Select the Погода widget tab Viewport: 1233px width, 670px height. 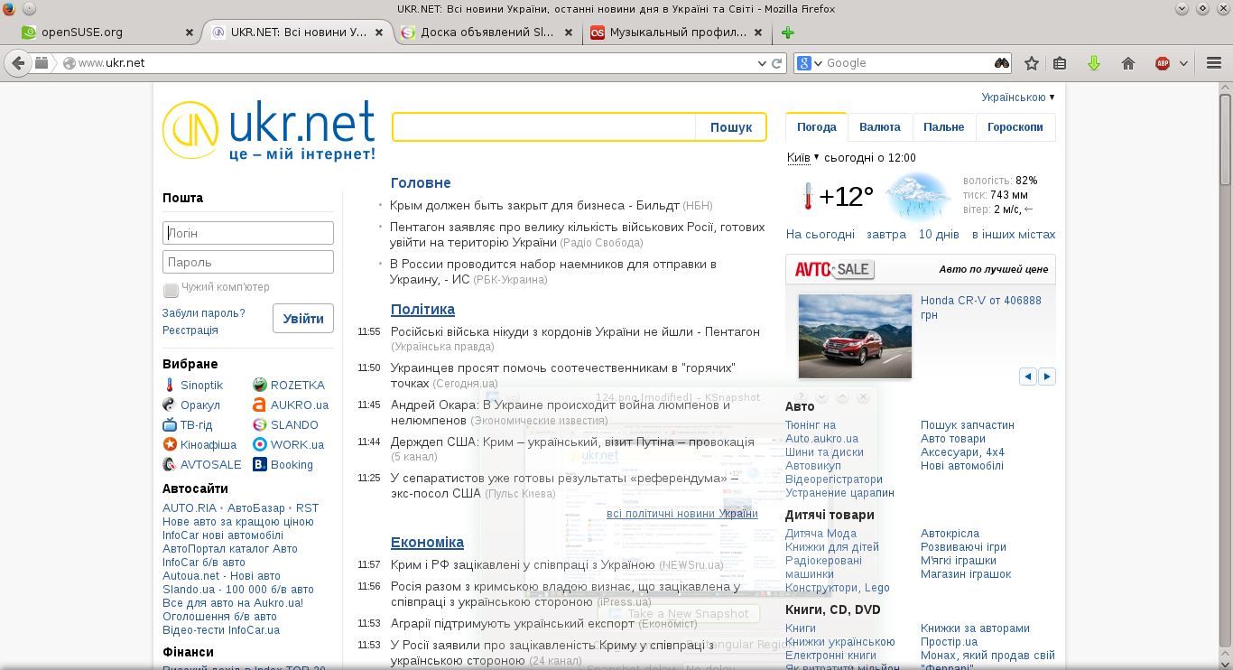pyautogui.click(x=817, y=127)
